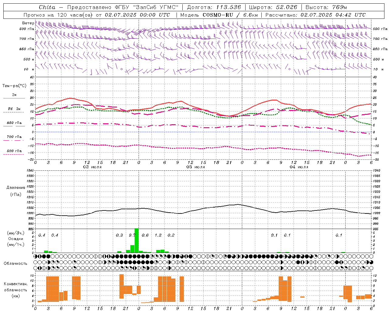Click the "04 июля" date label
This screenshot has width=389, height=311.
point(299,167)
